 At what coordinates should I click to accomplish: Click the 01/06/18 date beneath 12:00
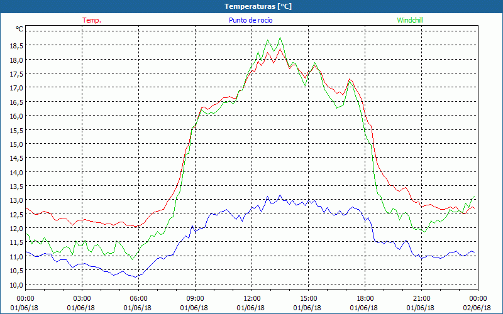[250, 308]
